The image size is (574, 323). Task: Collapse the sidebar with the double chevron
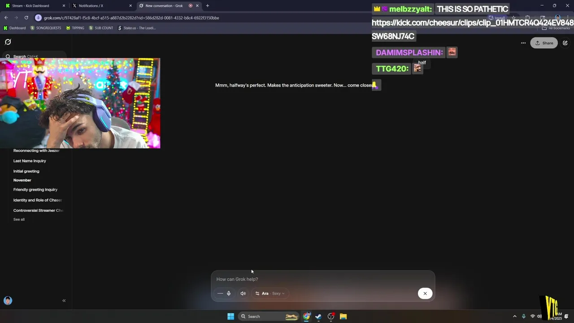coord(64,301)
